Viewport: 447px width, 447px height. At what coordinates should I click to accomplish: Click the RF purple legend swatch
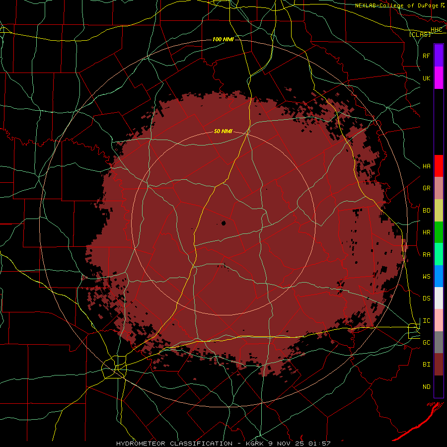tap(439, 56)
